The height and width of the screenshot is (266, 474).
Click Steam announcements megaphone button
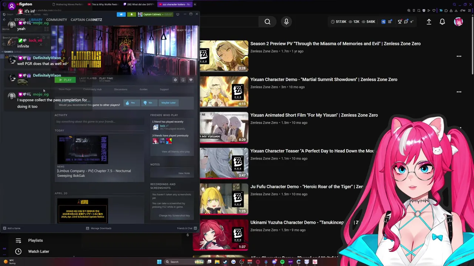pyautogui.click(x=121, y=14)
